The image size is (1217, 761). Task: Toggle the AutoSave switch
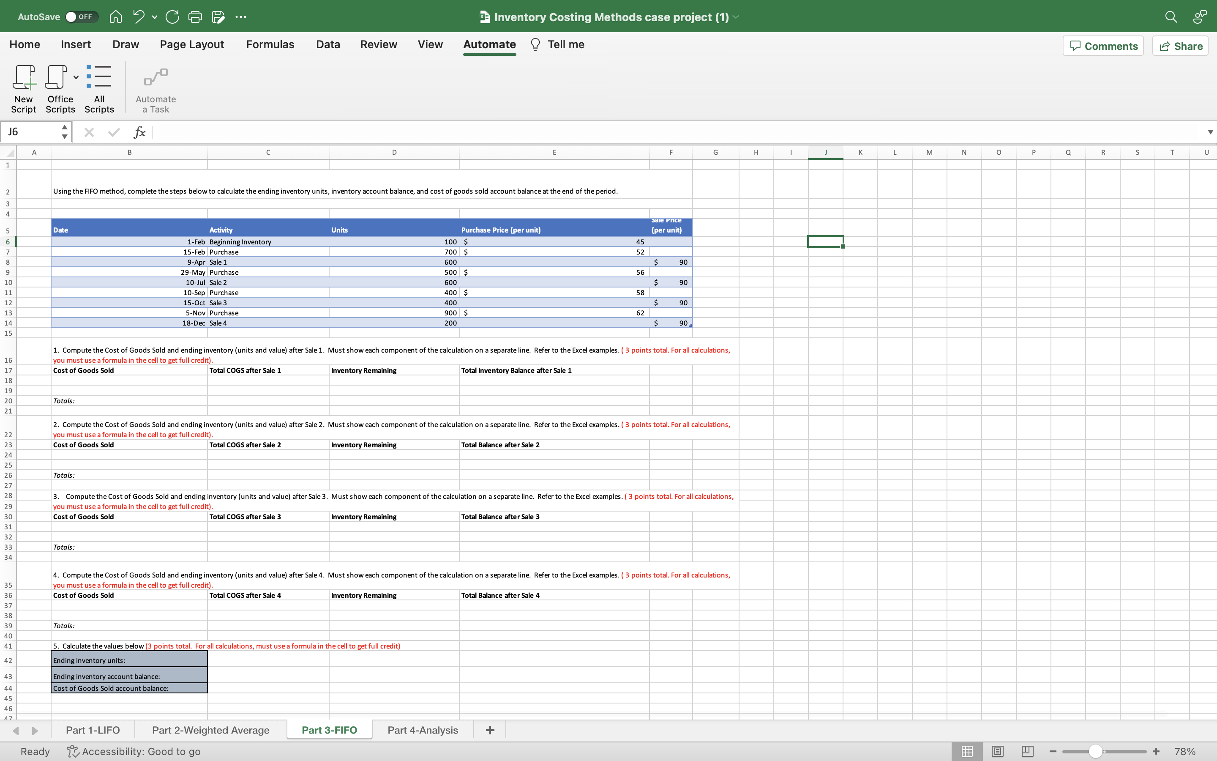[x=81, y=17]
